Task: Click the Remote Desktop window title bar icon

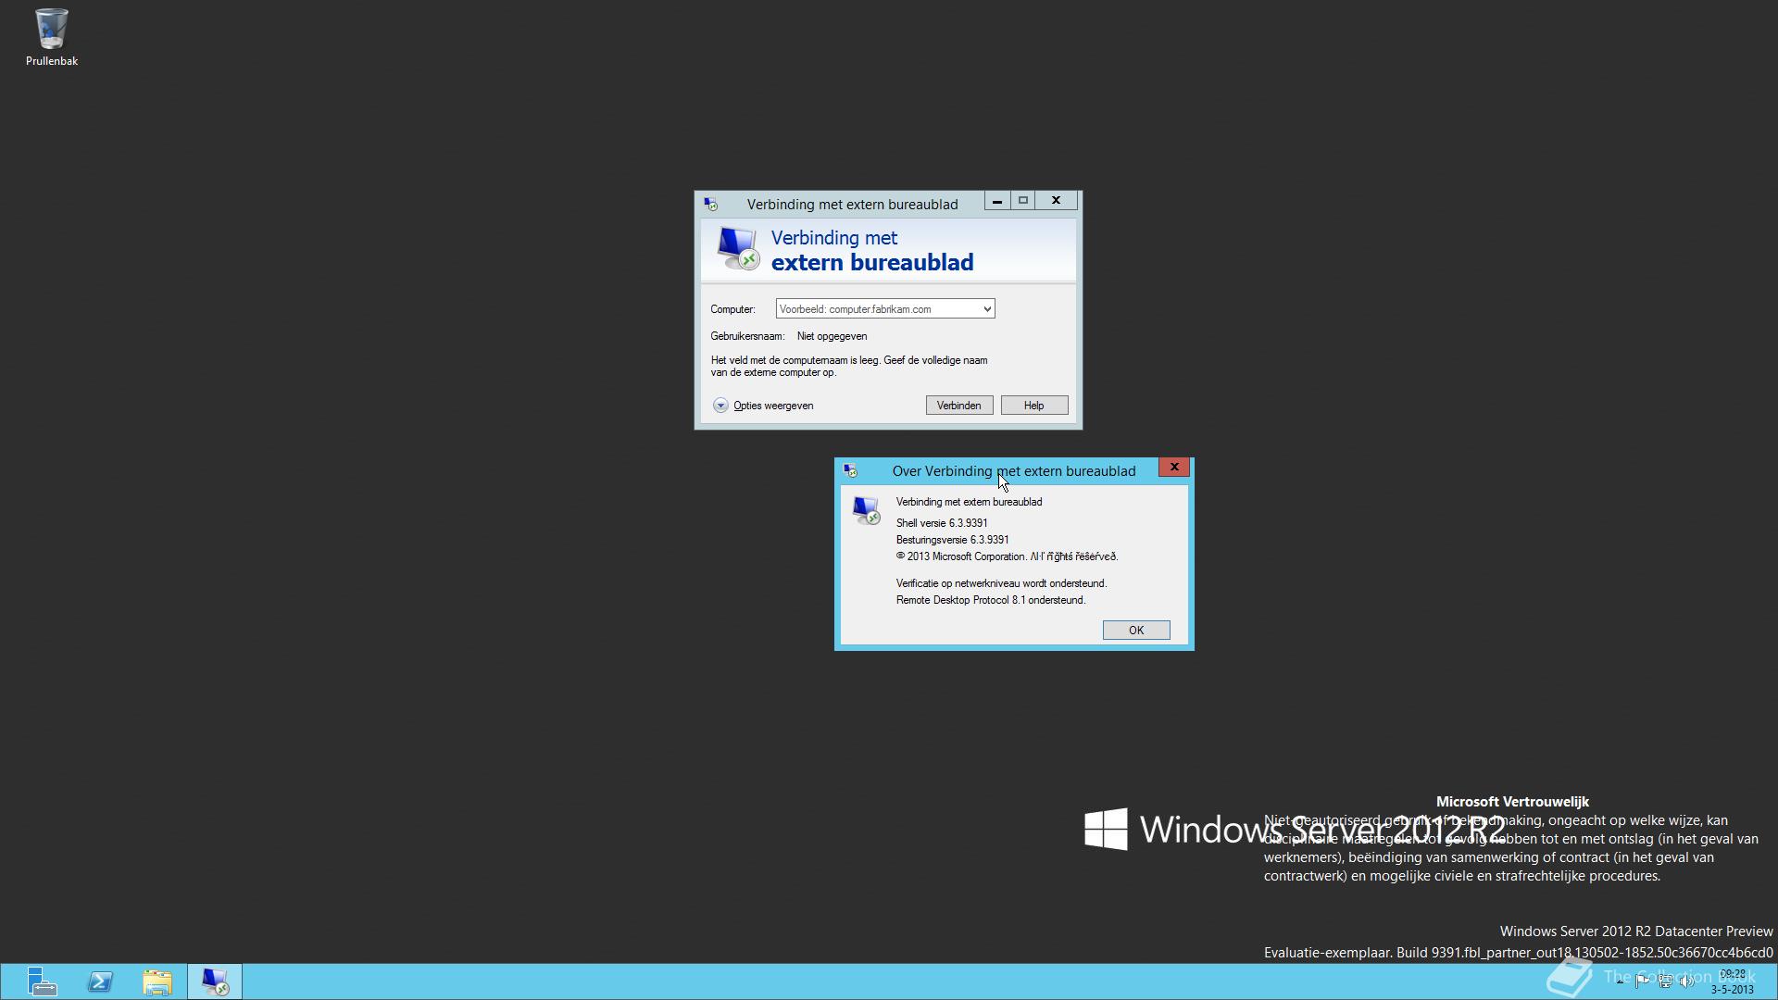Action: click(710, 204)
